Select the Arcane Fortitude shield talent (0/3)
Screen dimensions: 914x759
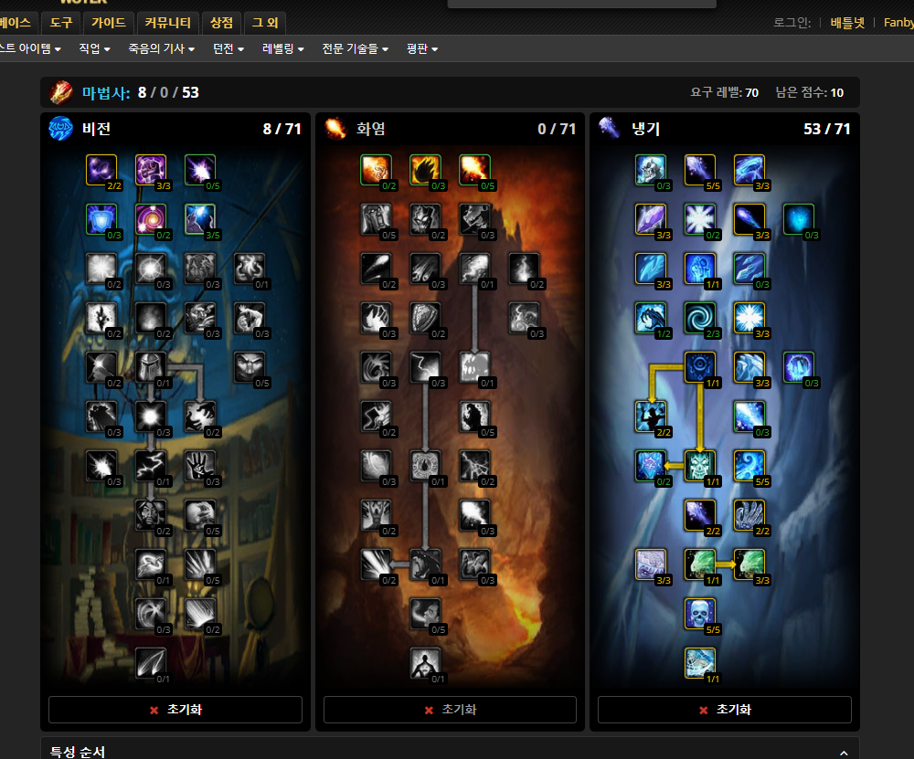(101, 219)
